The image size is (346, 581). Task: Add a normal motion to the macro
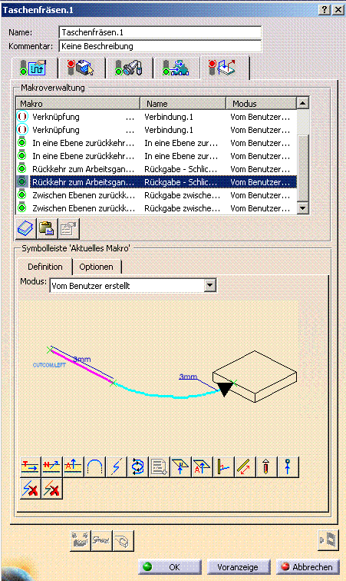click(51, 466)
